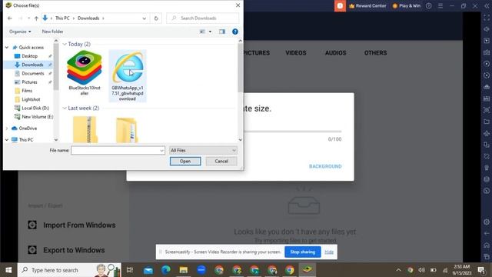Image resolution: width=492 pixels, height=277 pixels.
Task: Open the Windows Start menu
Action: tap(8, 270)
